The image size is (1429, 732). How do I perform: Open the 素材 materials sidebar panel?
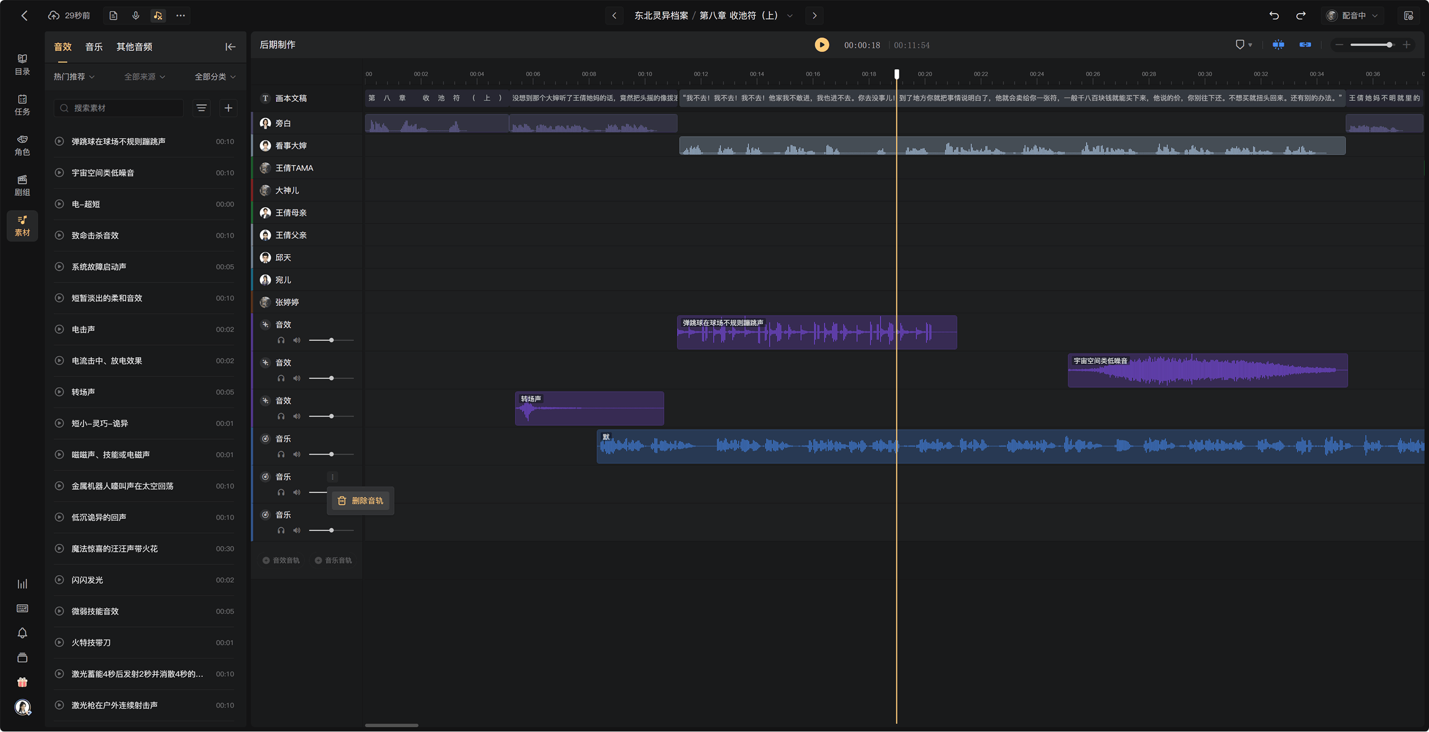coord(22,225)
